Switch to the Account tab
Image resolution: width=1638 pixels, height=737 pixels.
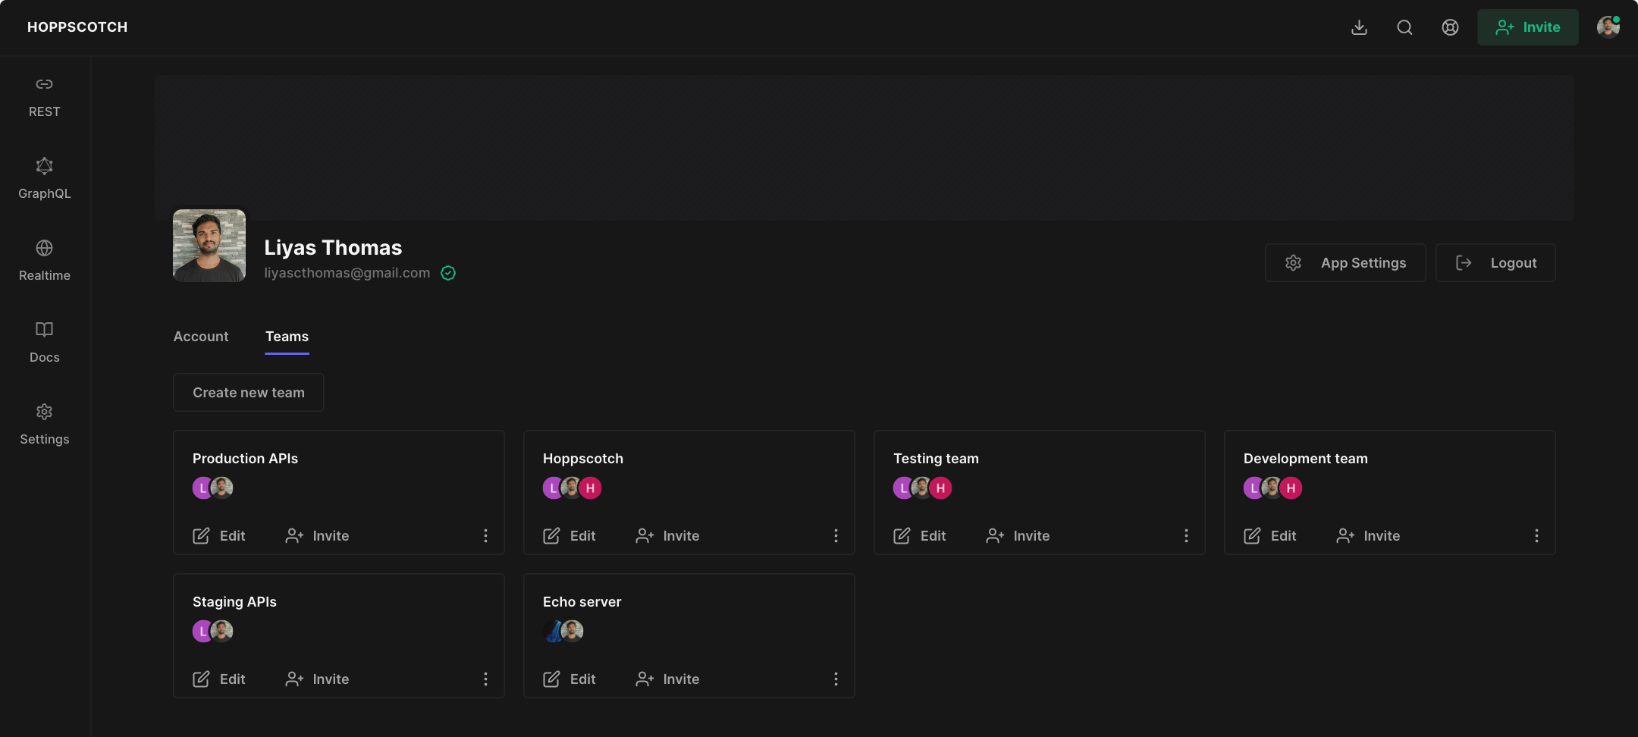click(x=201, y=337)
